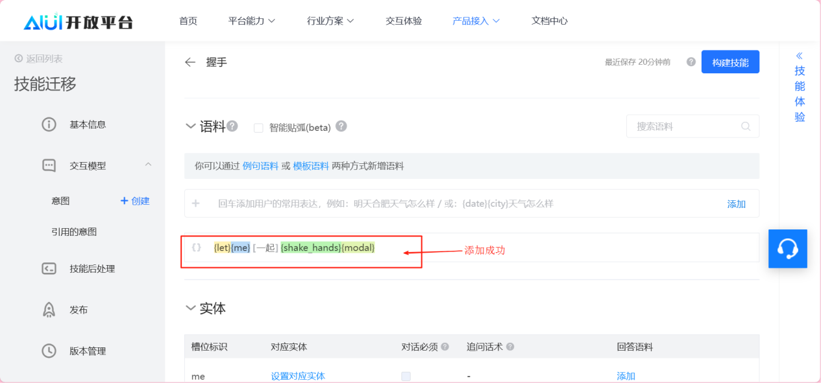Click the corpus input field to add expression
The height and width of the screenshot is (383, 821).
pos(454,203)
